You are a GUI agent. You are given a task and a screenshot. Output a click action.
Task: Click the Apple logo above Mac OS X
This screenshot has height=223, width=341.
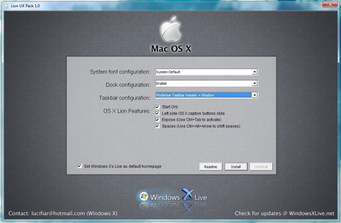point(171,28)
